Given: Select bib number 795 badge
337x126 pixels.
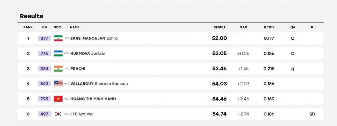Looking at the screenshot, I should 44,99.
